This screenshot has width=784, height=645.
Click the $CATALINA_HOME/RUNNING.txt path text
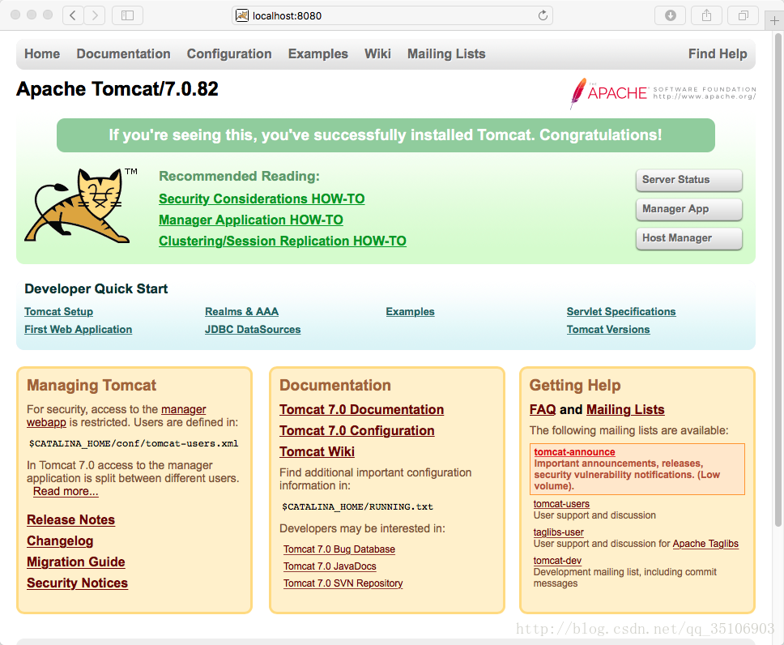(x=357, y=506)
